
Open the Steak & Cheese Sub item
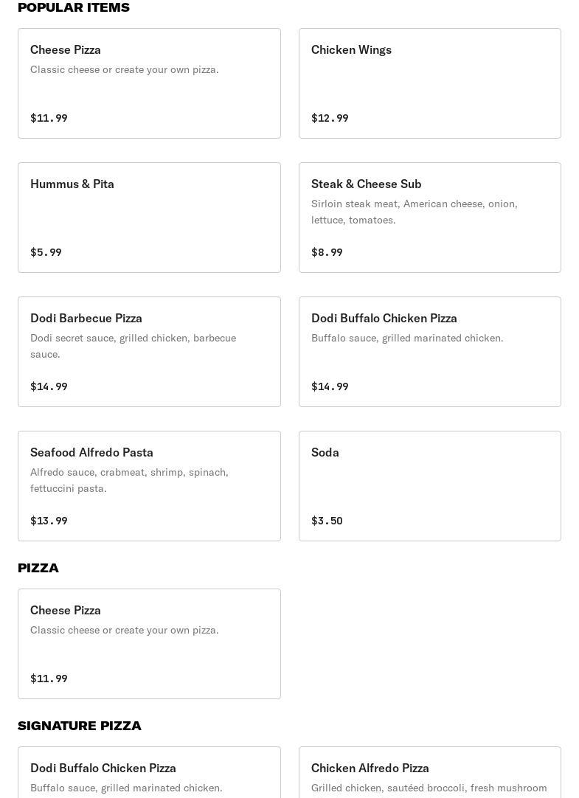coord(429,218)
